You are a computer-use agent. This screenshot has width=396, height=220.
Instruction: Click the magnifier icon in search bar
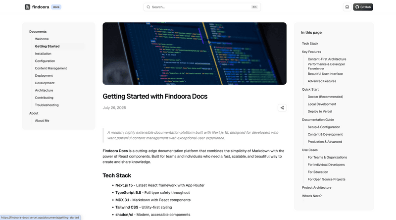148,7
